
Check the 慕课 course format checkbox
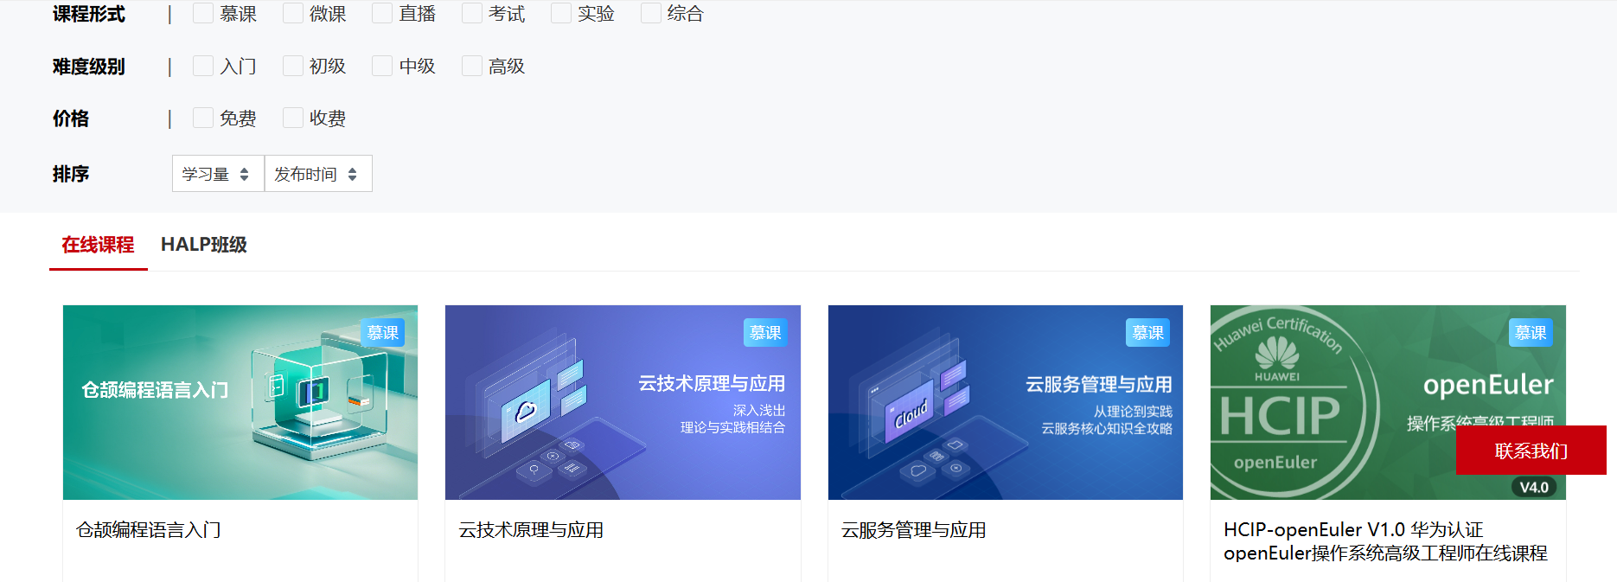pyautogui.click(x=203, y=14)
